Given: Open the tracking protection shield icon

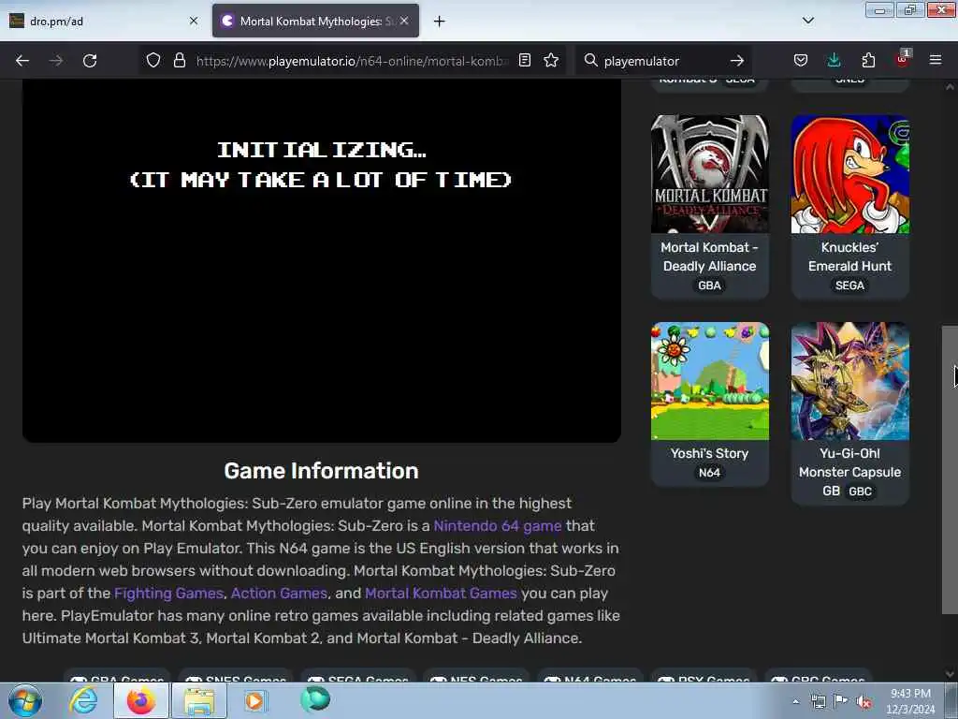Looking at the screenshot, I should (153, 61).
